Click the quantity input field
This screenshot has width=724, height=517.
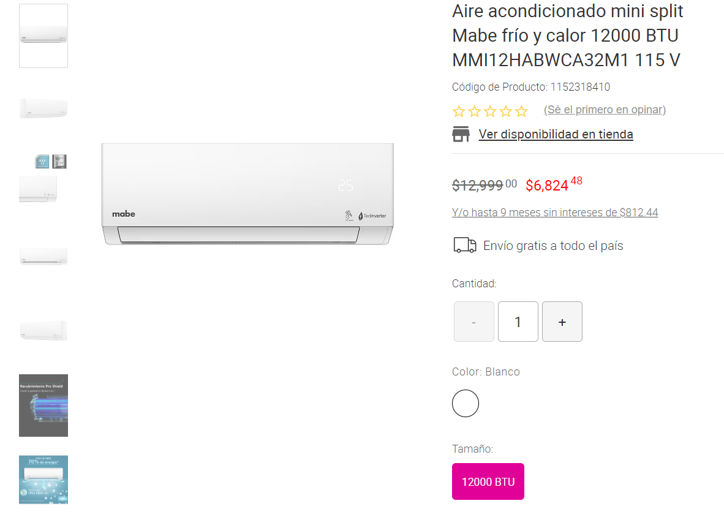pyautogui.click(x=518, y=322)
